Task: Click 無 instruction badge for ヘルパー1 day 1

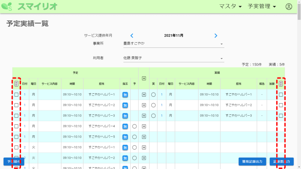Action: click(125, 95)
